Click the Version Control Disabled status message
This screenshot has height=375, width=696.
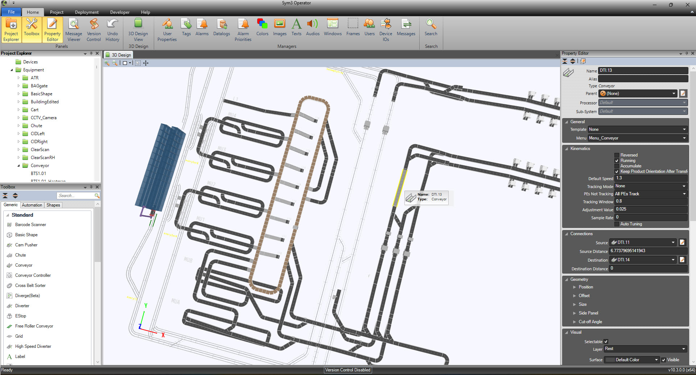[x=347, y=370]
